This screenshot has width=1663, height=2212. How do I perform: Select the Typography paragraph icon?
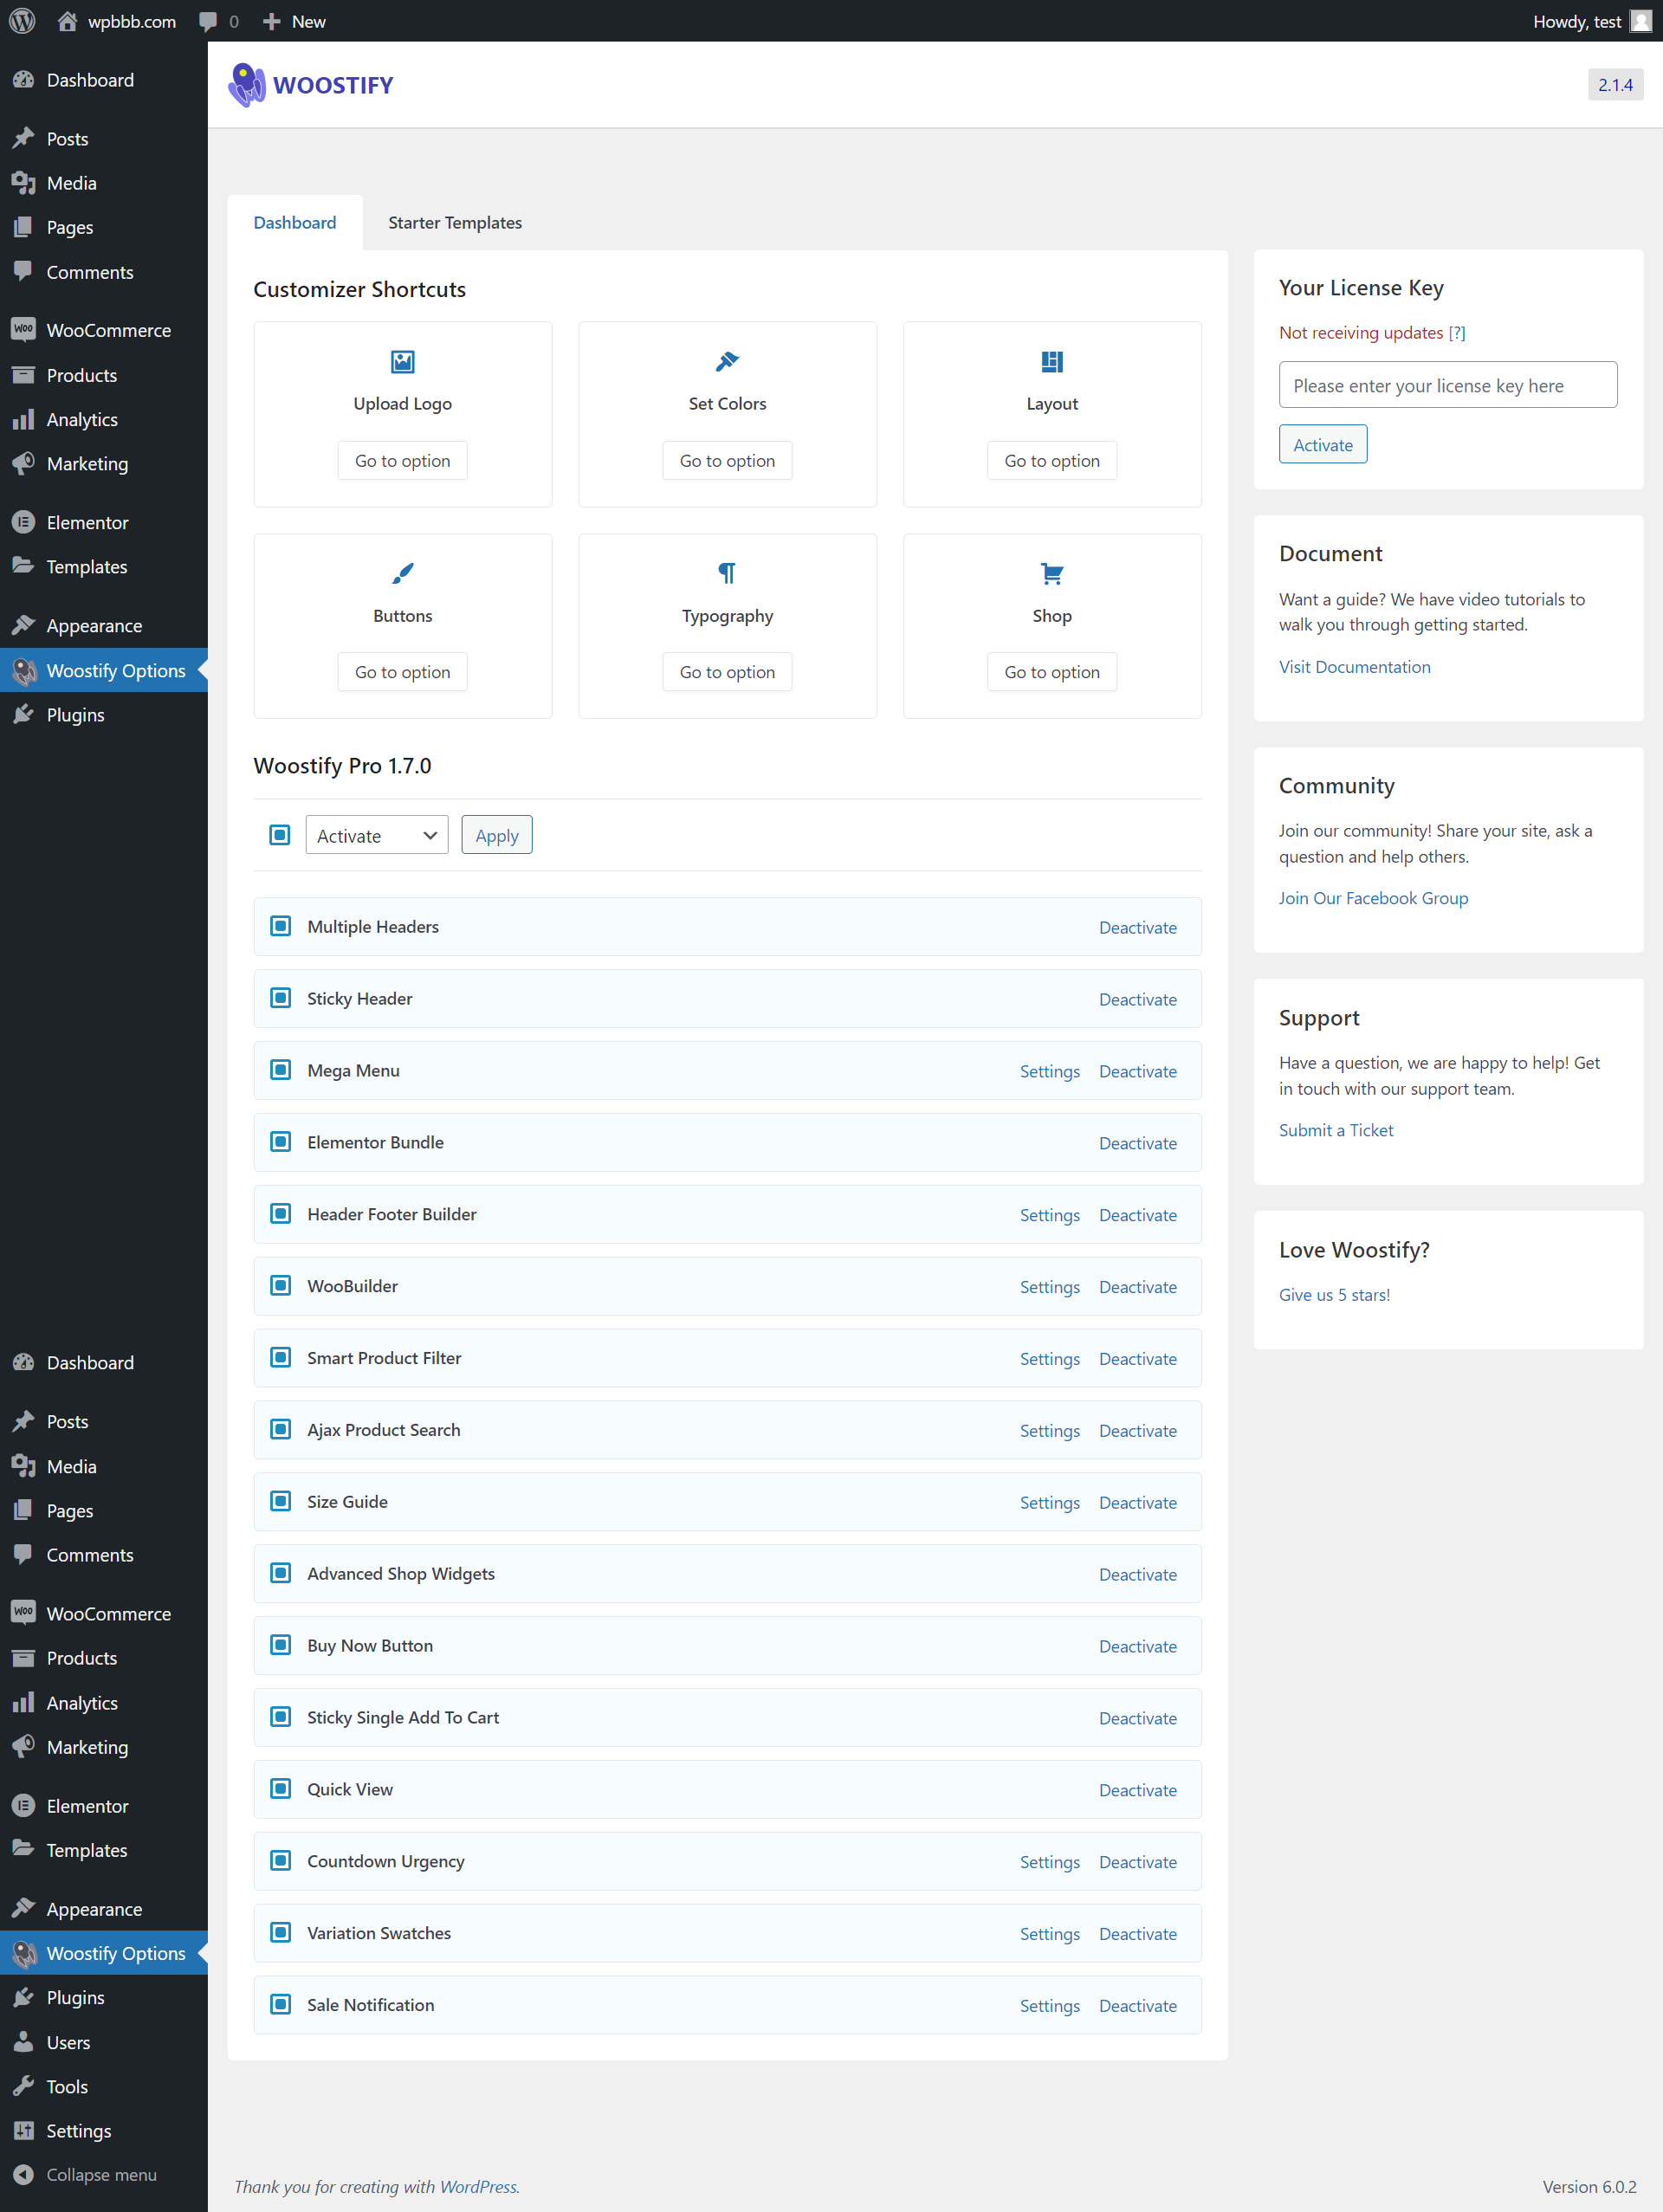click(x=727, y=573)
